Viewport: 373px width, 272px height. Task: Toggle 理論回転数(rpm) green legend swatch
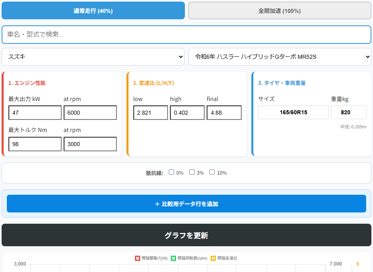173,258
